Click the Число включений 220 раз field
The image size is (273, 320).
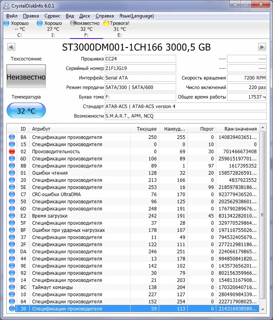(247, 87)
